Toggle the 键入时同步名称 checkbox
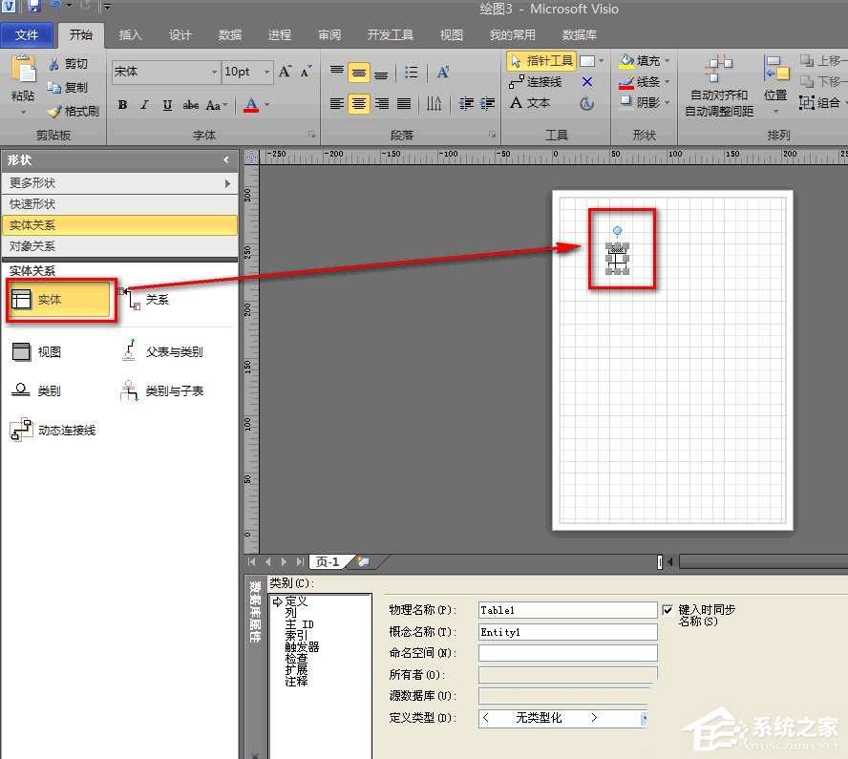This screenshot has height=759, width=848. (x=668, y=610)
